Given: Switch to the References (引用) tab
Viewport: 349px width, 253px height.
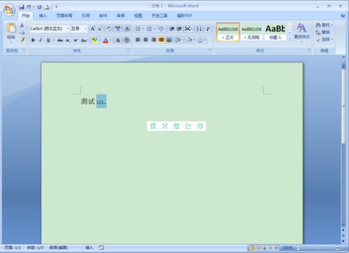Looking at the screenshot, I should [x=86, y=16].
